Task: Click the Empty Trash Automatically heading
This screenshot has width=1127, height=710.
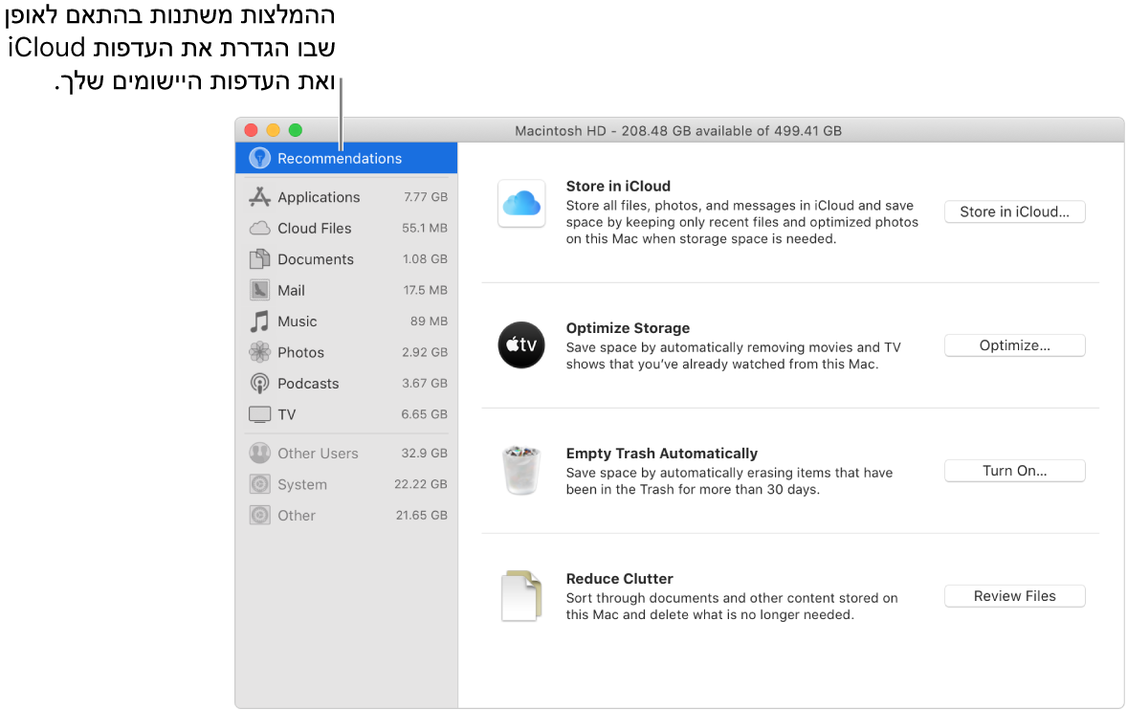Action: coord(661,454)
